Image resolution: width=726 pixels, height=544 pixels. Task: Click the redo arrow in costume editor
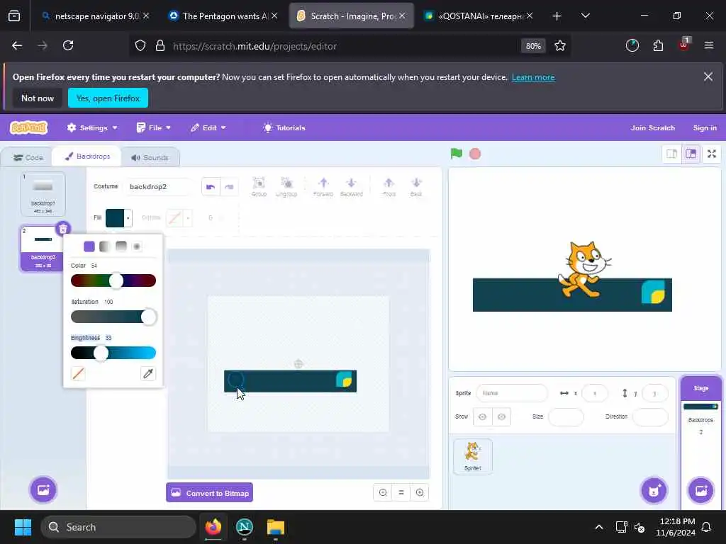click(x=229, y=187)
